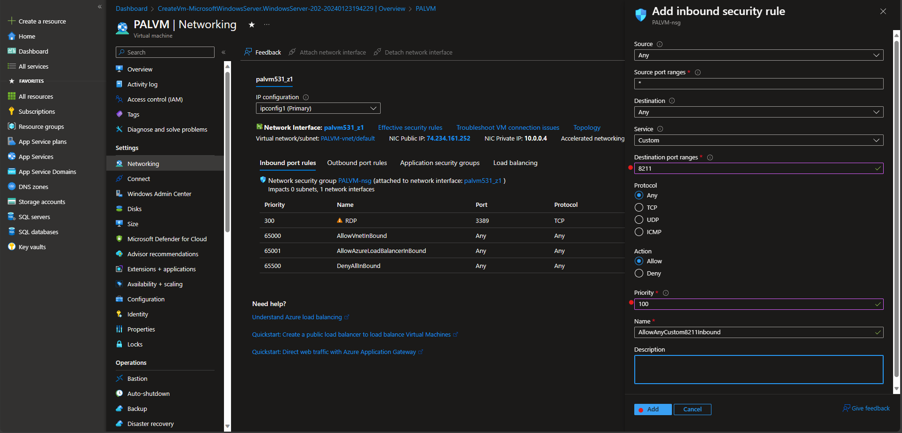Image resolution: width=902 pixels, height=433 pixels.
Task: Favorite PALVM with the star icon
Action: 252,24
